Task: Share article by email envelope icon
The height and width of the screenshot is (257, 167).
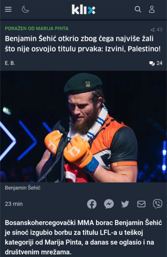Action: click(x=141, y=204)
